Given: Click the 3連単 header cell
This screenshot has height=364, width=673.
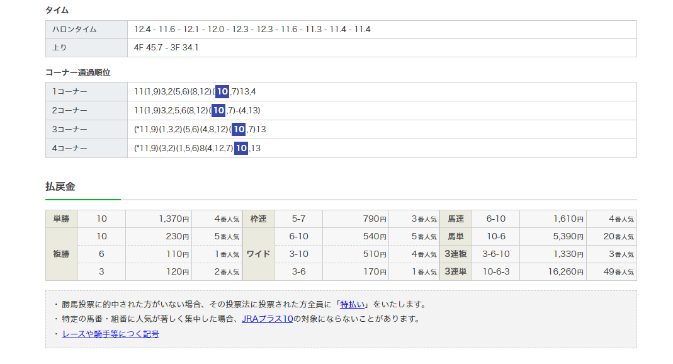Looking at the screenshot, I should 455,272.
